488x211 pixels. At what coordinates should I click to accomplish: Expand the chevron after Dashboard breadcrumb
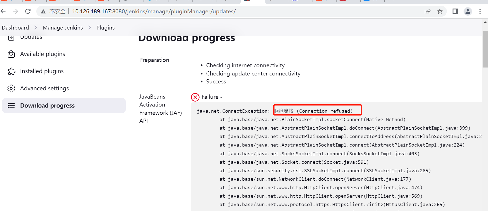coord(36,27)
